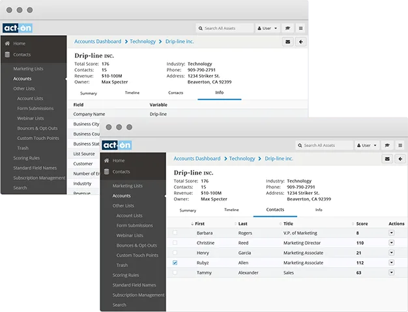408x312 pixels.
Task: Open the Actions dropdown for Henry Garcia
Action: (391, 253)
